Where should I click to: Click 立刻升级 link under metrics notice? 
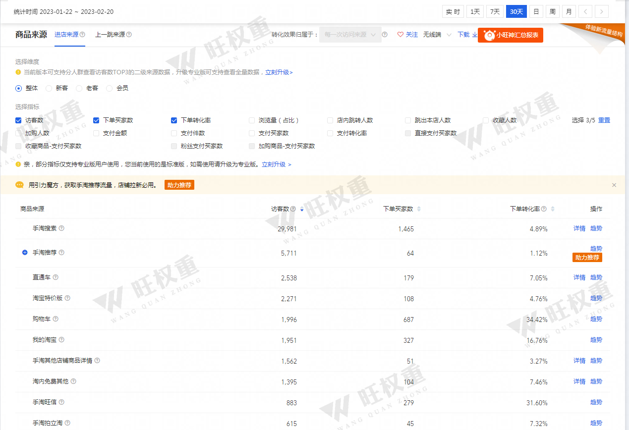(277, 164)
